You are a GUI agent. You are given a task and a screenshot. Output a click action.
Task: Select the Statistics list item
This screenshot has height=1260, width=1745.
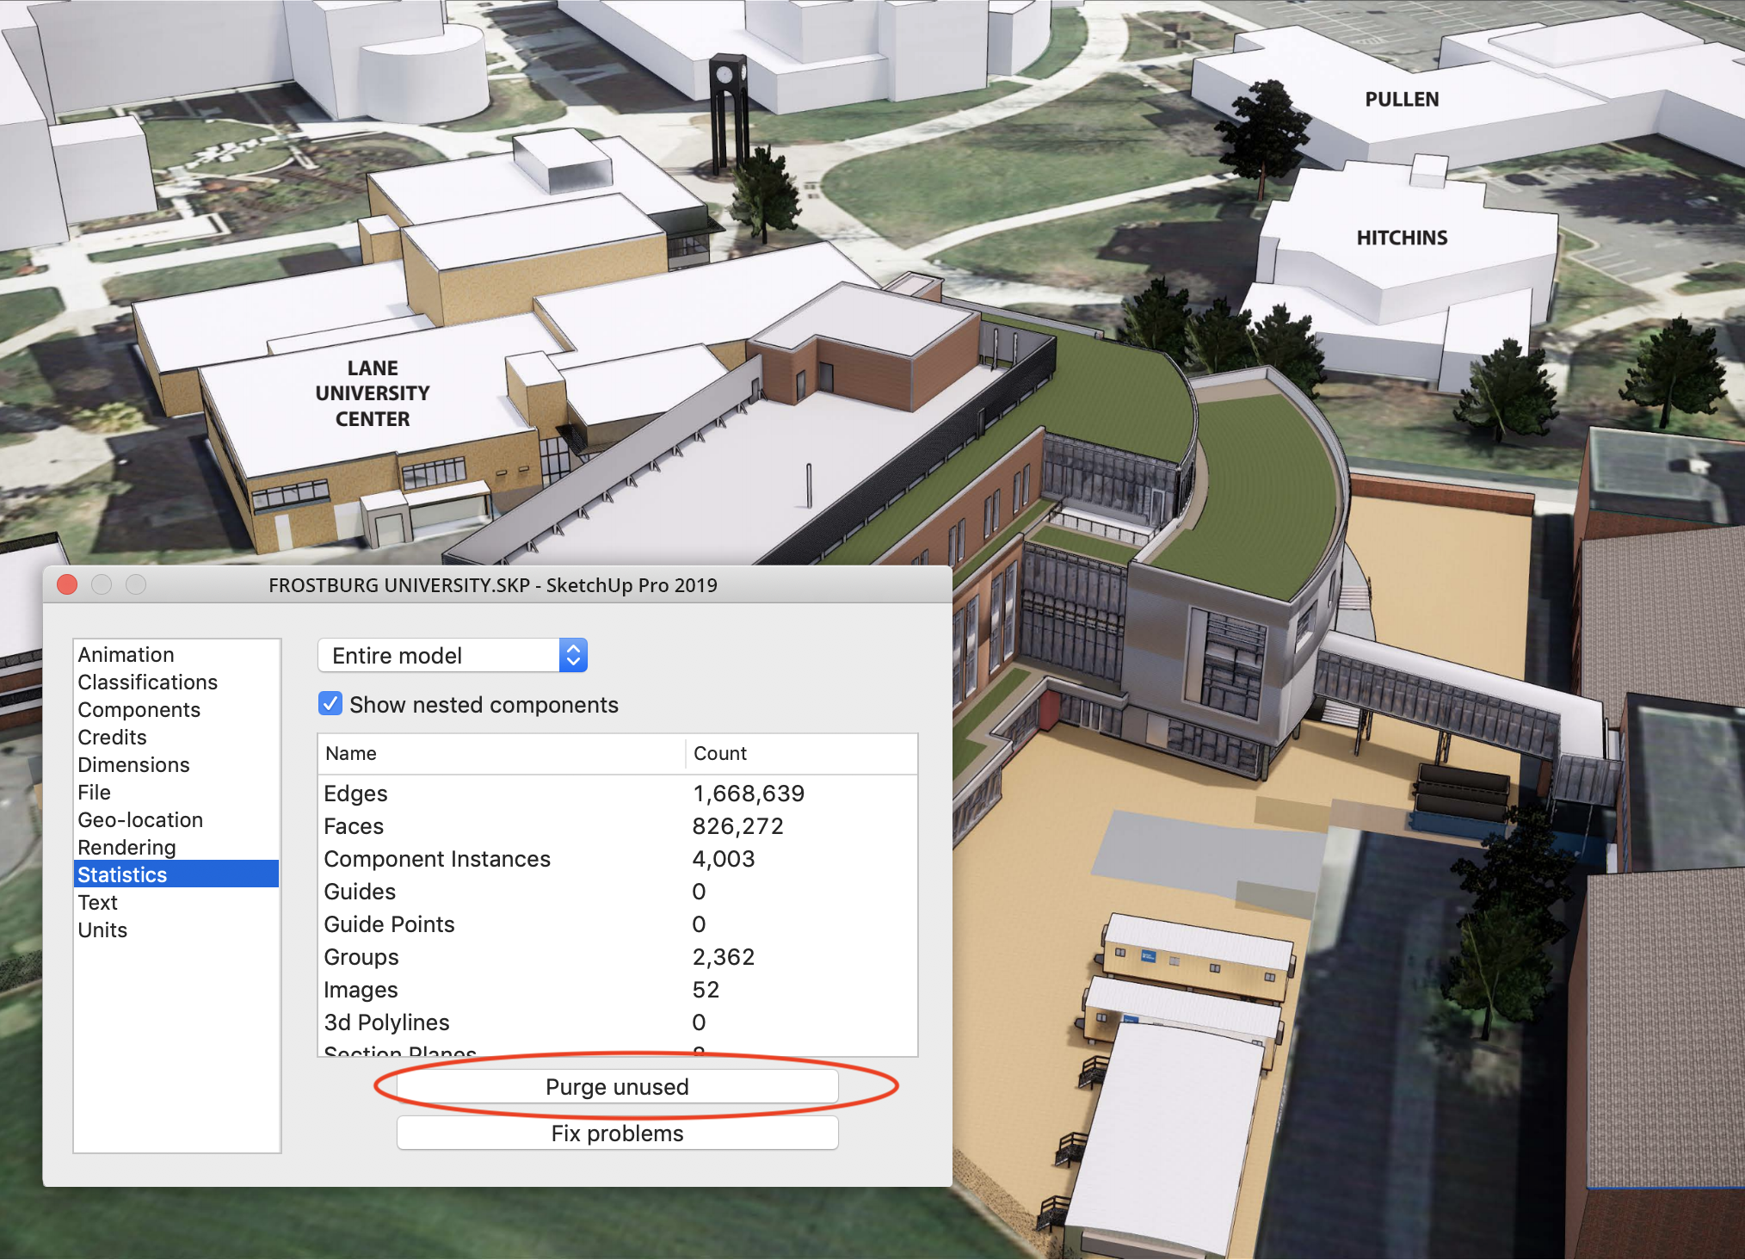(x=122, y=874)
